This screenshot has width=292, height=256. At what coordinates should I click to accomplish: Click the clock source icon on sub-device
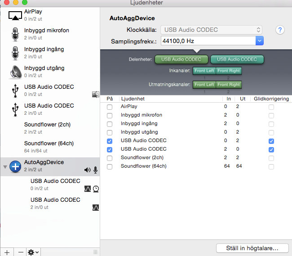pos(96,189)
